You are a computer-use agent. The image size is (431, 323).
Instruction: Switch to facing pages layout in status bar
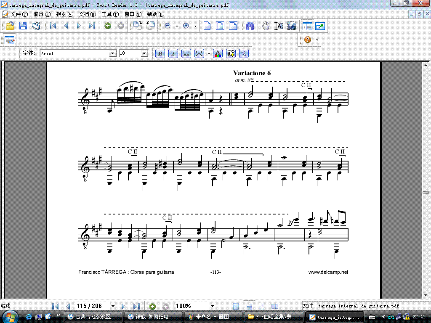(x=274, y=306)
